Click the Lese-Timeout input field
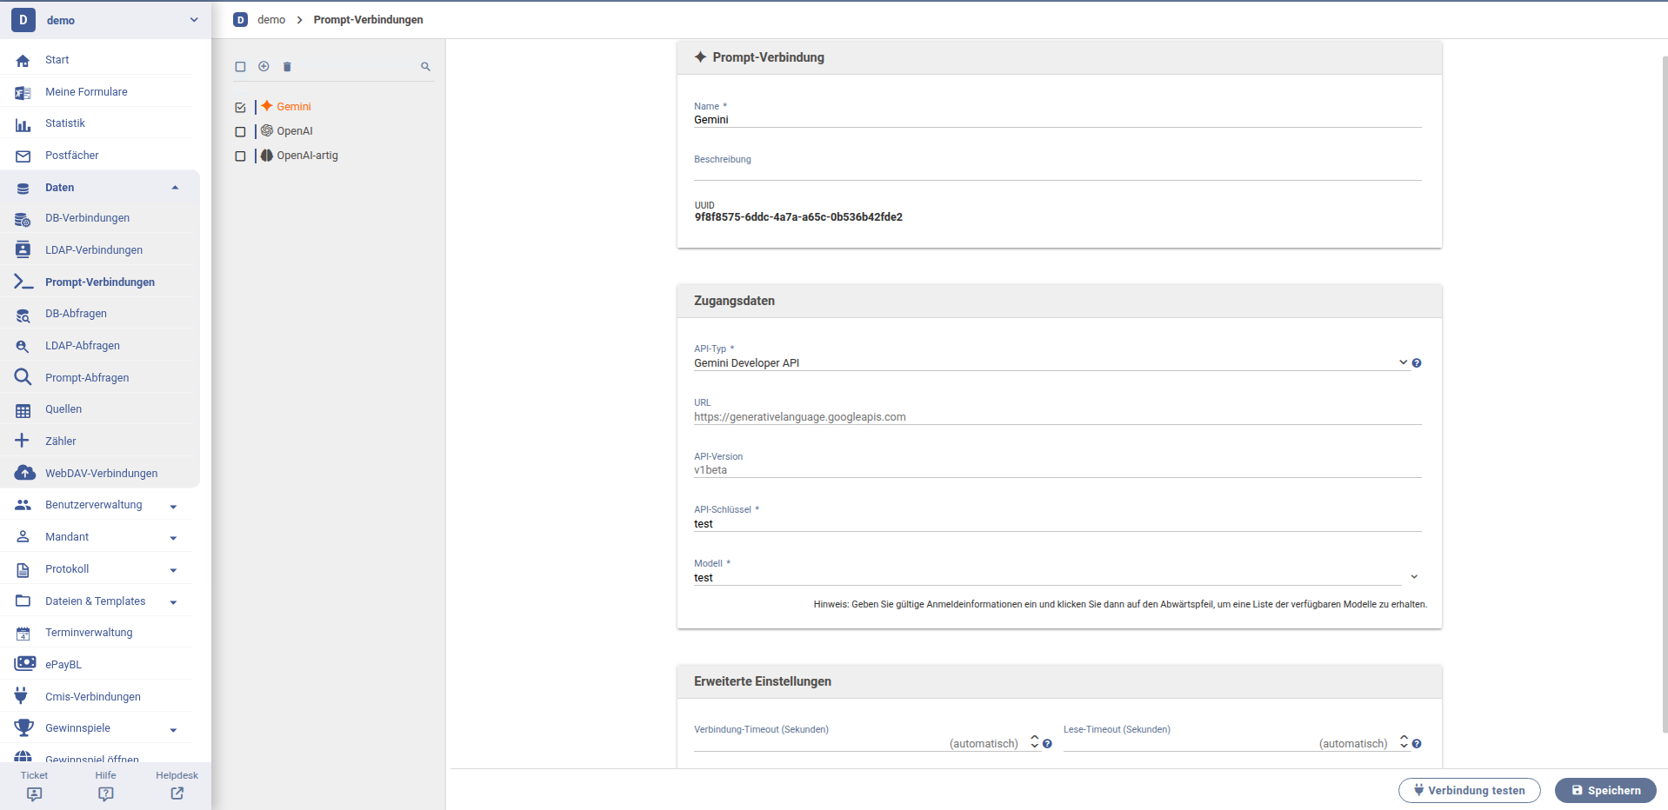 pos(1230,743)
